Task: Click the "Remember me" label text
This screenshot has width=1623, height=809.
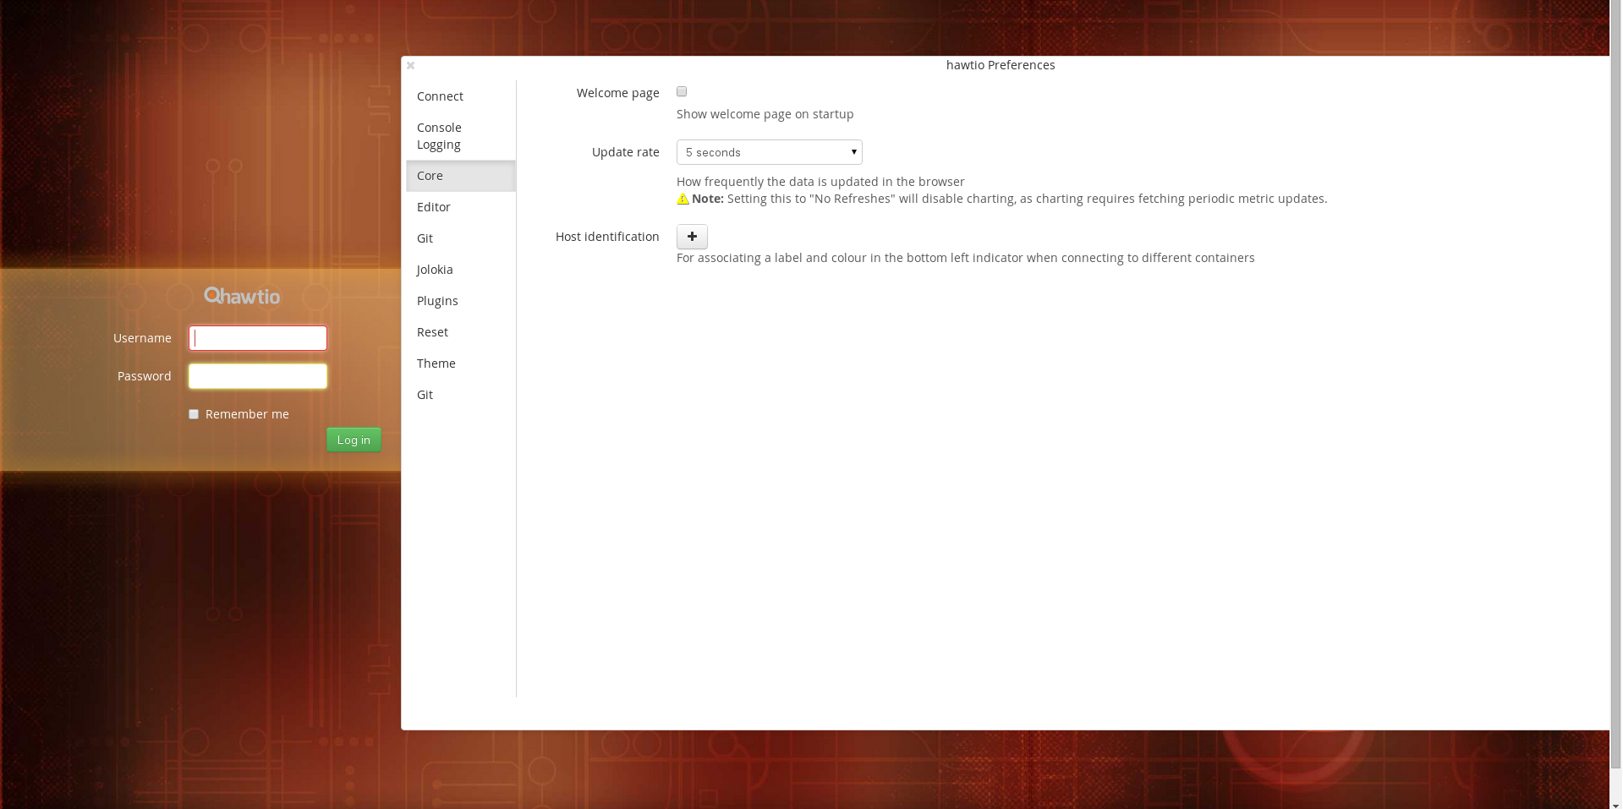Action: (x=247, y=414)
